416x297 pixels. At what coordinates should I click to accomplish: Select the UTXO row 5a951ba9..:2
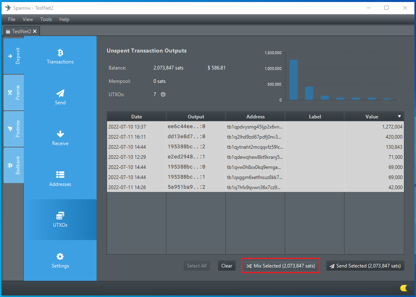[256, 187]
